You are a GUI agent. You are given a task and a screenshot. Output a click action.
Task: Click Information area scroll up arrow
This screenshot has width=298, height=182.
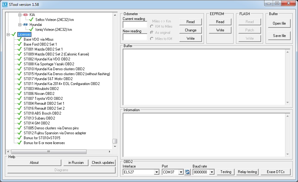point(288,116)
